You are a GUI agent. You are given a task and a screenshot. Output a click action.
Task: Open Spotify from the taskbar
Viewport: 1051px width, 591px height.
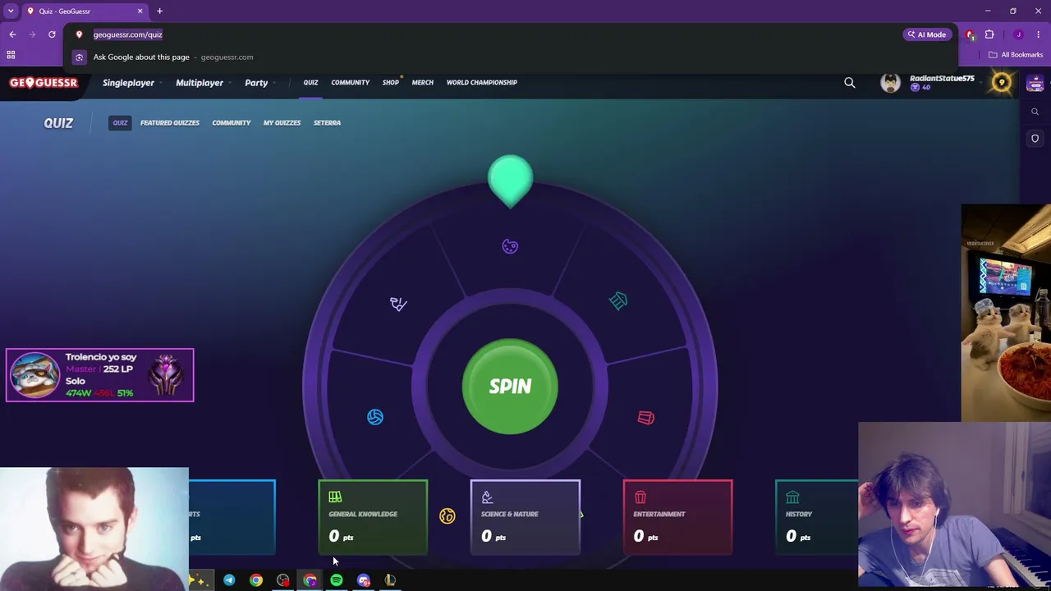pyautogui.click(x=337, y=581)
